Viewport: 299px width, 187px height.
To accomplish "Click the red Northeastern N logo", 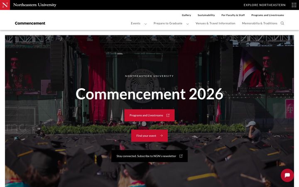I will coord(5,5).
